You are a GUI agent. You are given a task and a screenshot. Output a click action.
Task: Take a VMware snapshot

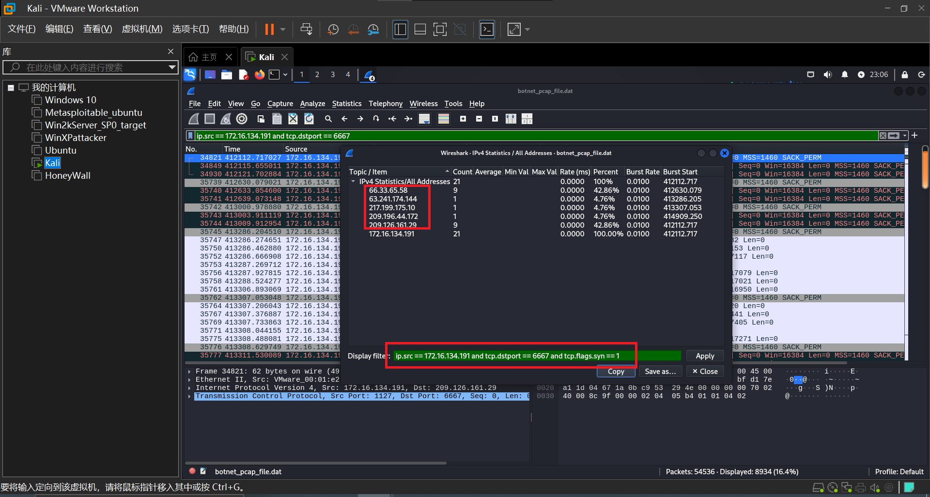point(333,30)
